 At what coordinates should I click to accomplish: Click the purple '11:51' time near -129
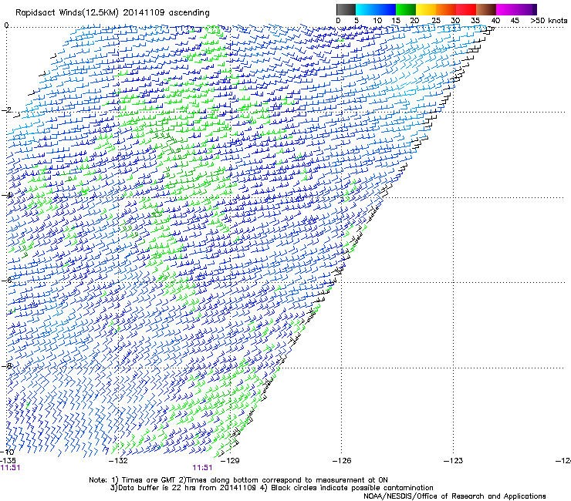[202, 468]
